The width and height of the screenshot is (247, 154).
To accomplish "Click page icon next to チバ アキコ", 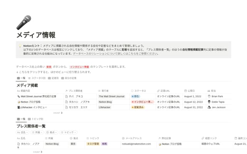I will [x=66, y=96].
